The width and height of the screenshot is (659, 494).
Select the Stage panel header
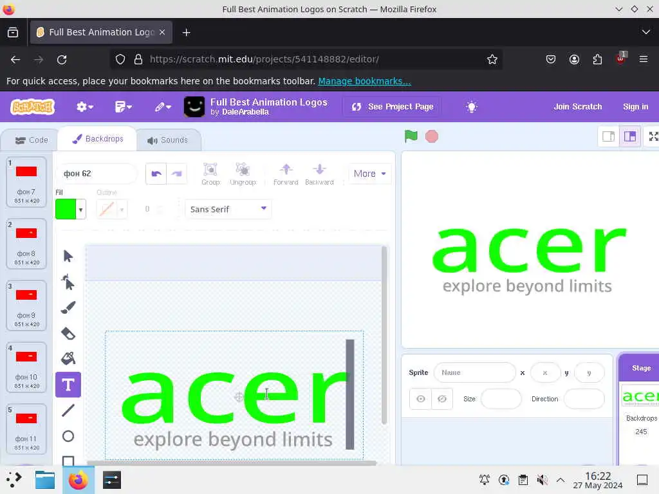pyautogui.click(x=641, y=367)
